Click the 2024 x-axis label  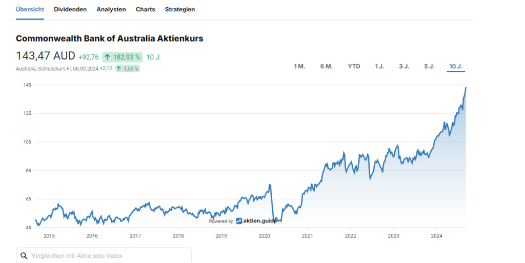coord(437,236)
